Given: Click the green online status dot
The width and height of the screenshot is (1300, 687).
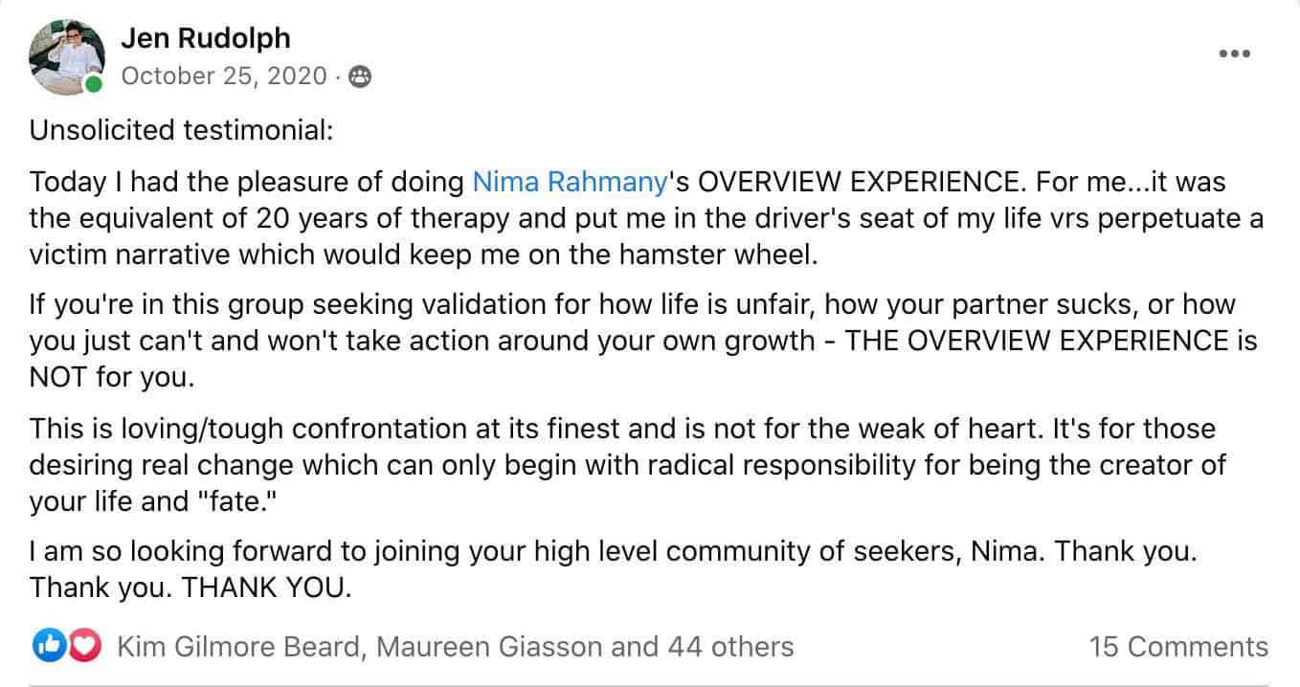Looking at the screenshot, I should point(93,85).
